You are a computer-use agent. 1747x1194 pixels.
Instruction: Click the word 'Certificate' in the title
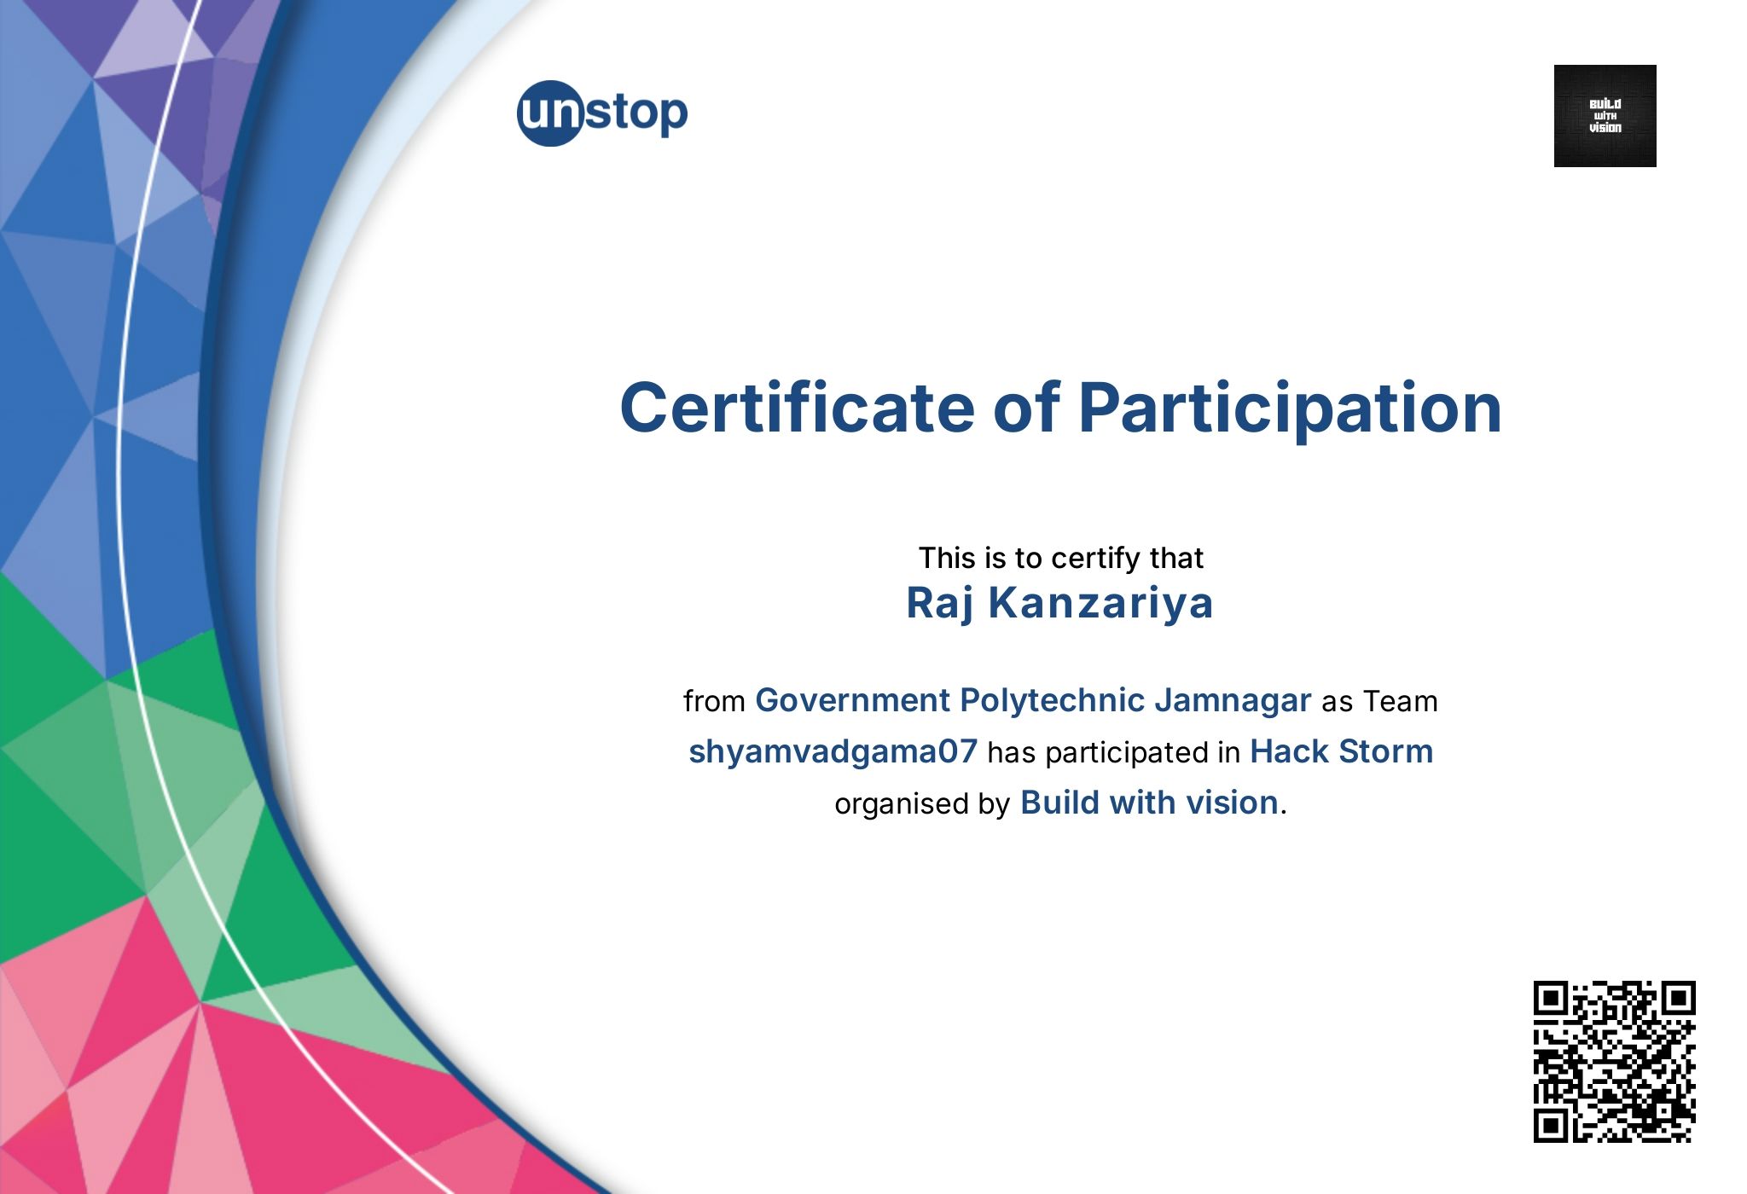[x=797, y=408]
